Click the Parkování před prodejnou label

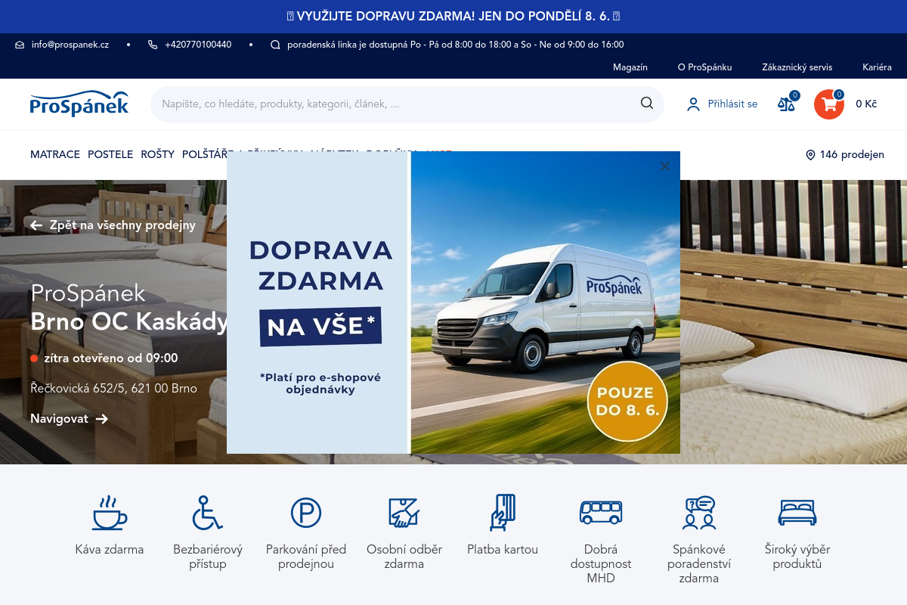pyautogui.click(x=306, y=557)
